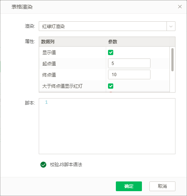This screenshot has width=187, height=196.
Task: Toggle the 校验JS脚本语法 check icon
Action: pyautogui.click(x=43, y=165)
